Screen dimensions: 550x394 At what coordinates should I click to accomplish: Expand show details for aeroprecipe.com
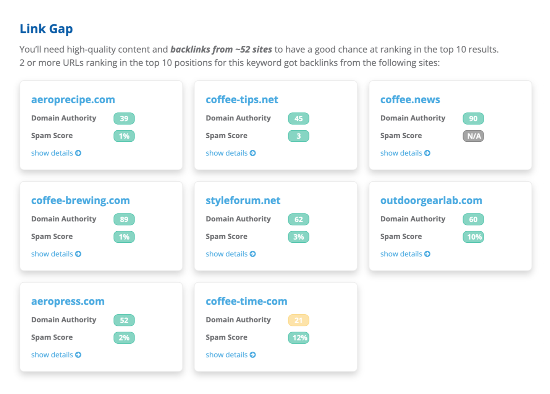[56, 153]
